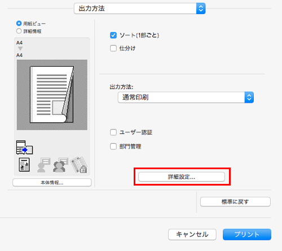Image resolution: width=282 pixels, height=251 pixels.
Task: Enable the ユーザー認証 checkbox
Action: pos(113,132)
